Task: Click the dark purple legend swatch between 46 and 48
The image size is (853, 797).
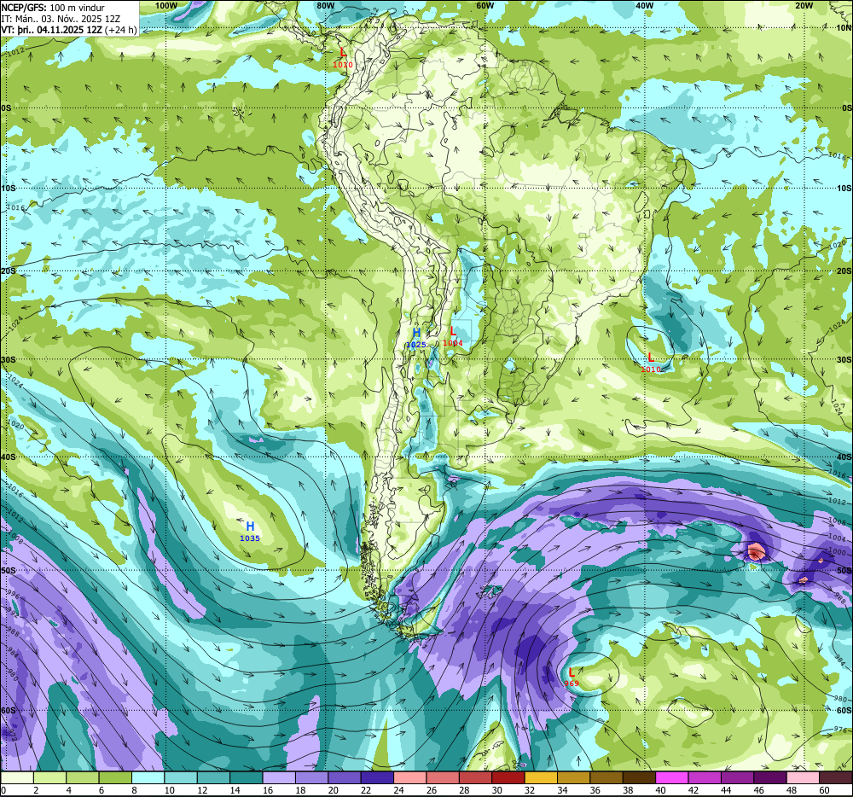Action: (769, 777)
